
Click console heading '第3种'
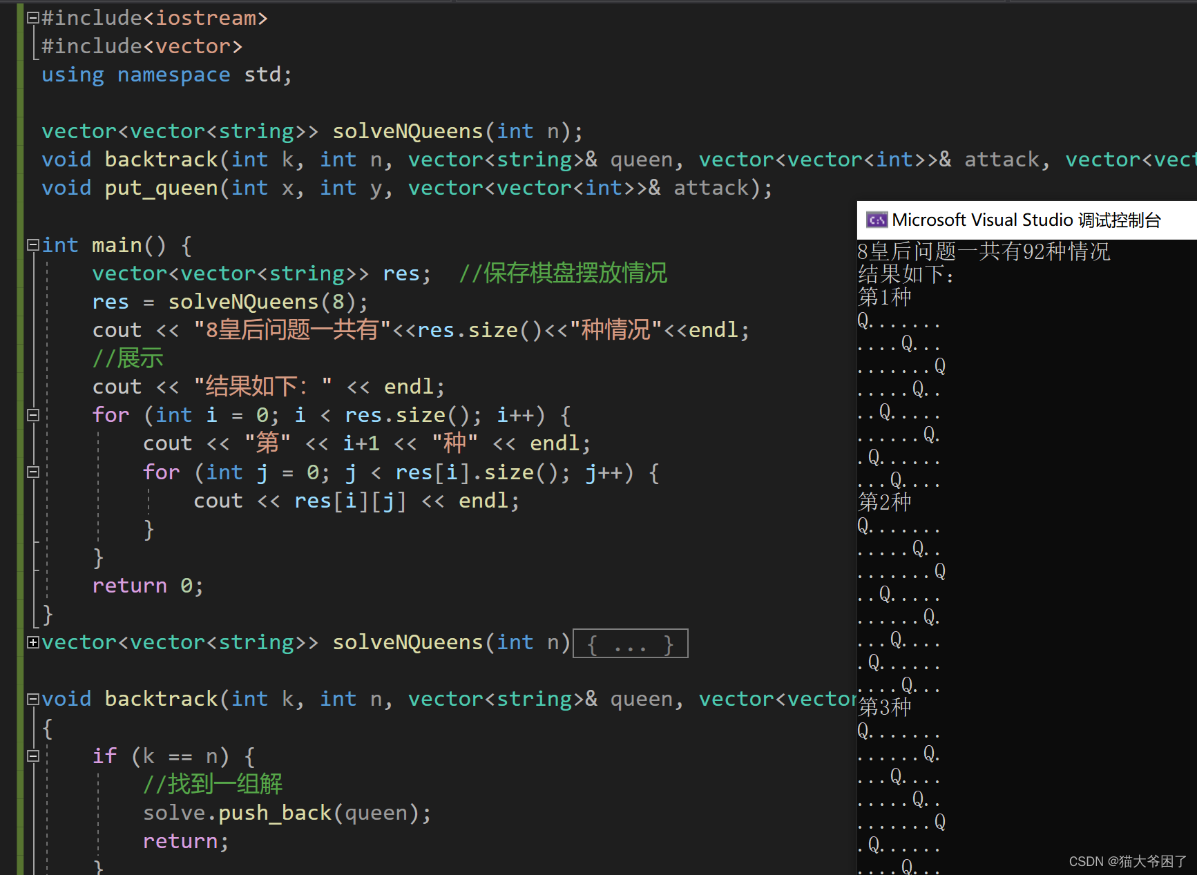pyautogui.click(x=885, y=707)
